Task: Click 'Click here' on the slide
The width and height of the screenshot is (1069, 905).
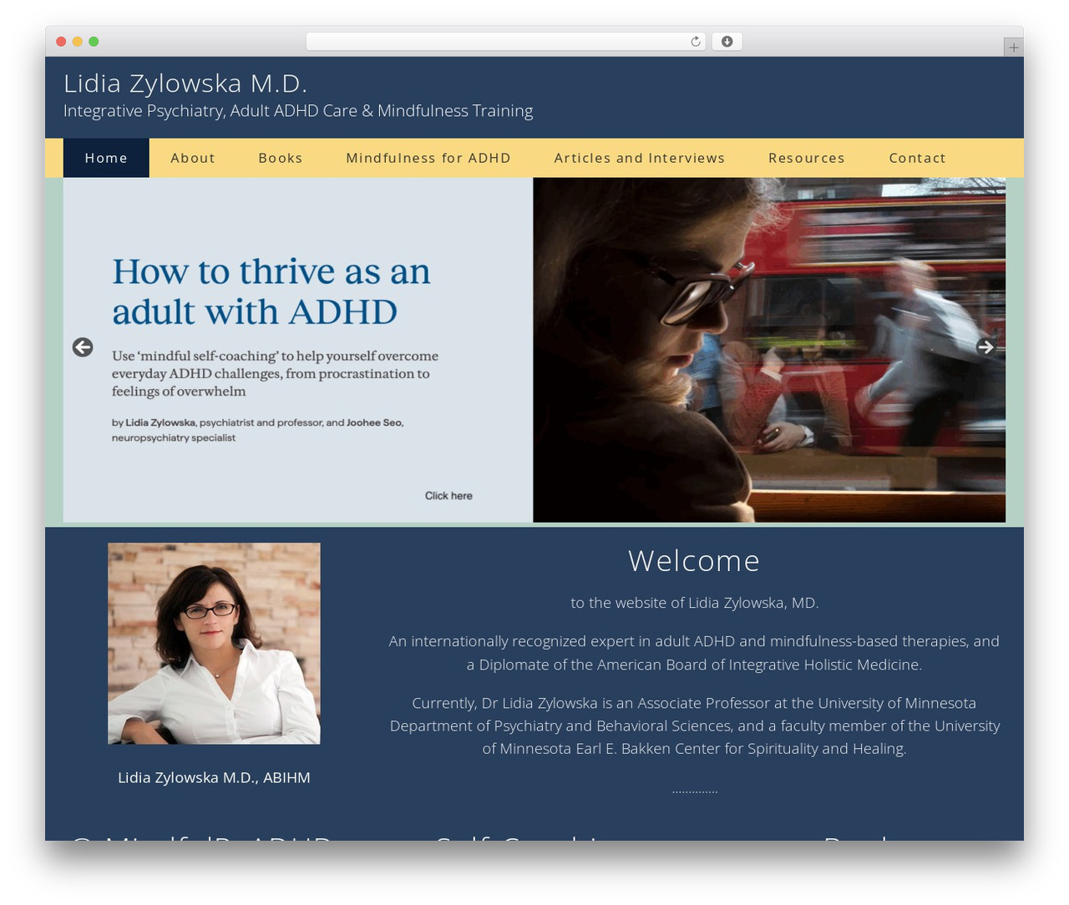Action: pyautogui.click(x=448, y=496)
